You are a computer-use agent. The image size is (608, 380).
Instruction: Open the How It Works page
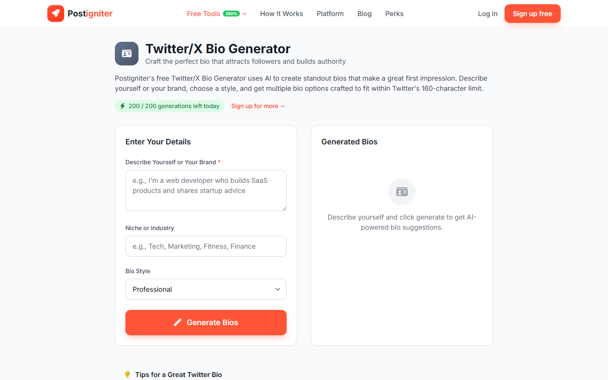281,14
